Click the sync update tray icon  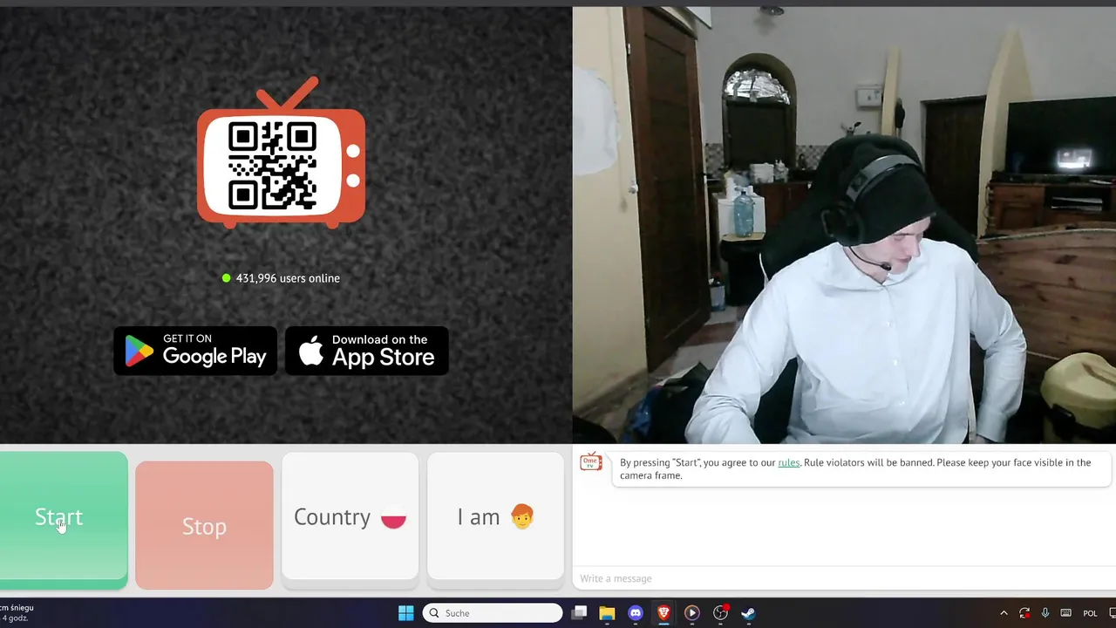click(1024, 613)
